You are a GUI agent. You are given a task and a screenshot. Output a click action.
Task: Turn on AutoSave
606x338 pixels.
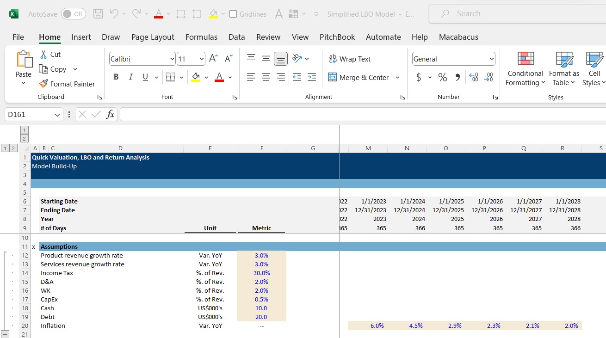(73, 14)
